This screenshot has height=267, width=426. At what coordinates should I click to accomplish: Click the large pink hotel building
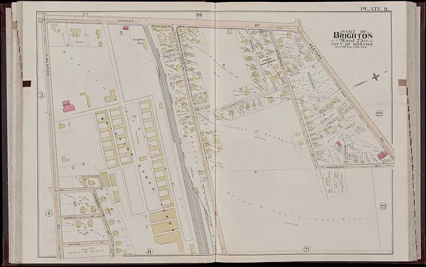pos(68,106)
